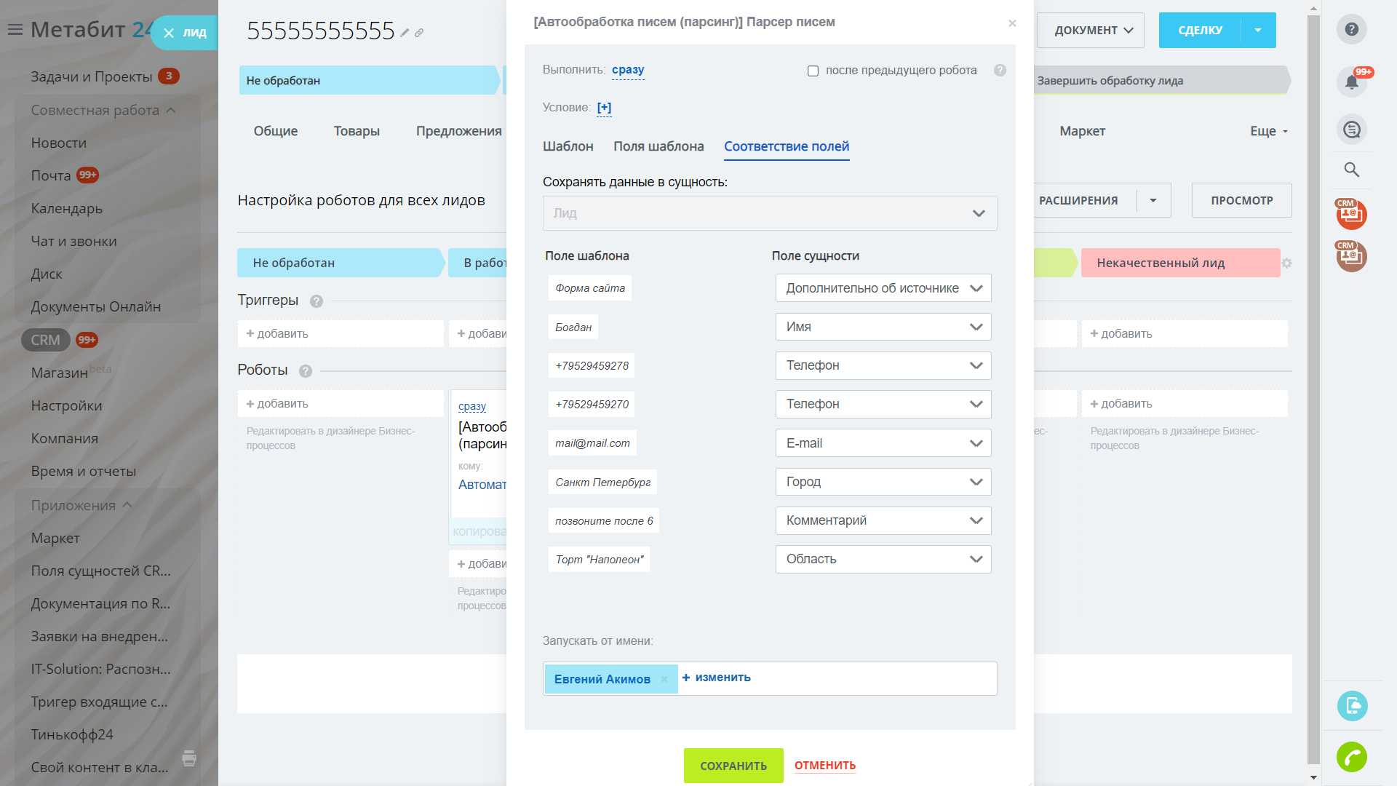
Task: Enable 'после предыдущего робота' checkbox
Action: [813, 71]
